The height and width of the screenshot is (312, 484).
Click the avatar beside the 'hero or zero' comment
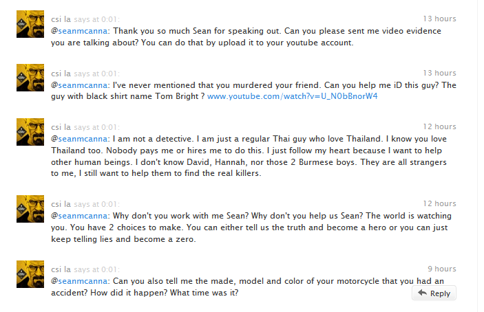30,209
